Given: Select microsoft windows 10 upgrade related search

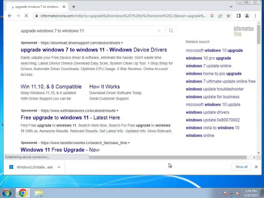Looking at the screenshot, I should click(214, 50).
